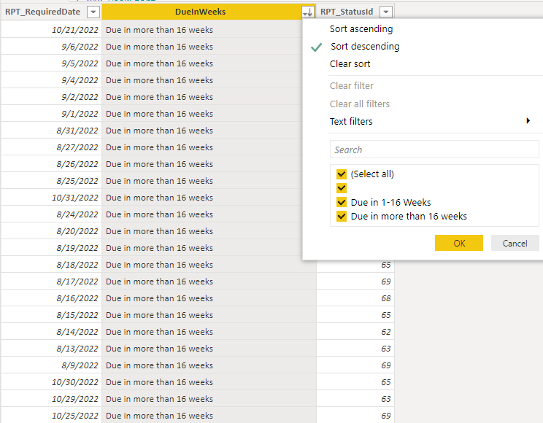This screenshot has height=423, width=543.
Task: Select the 8/9/2022 date cell
Action: pos(51,365)
